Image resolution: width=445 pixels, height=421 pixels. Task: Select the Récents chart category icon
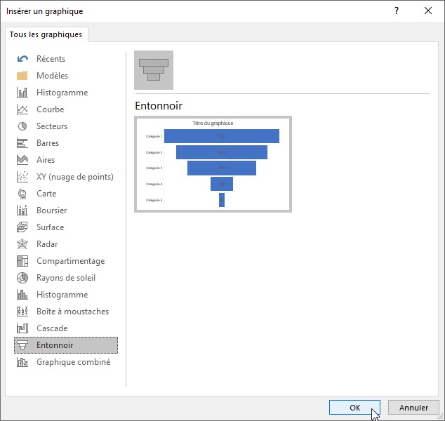22,59
